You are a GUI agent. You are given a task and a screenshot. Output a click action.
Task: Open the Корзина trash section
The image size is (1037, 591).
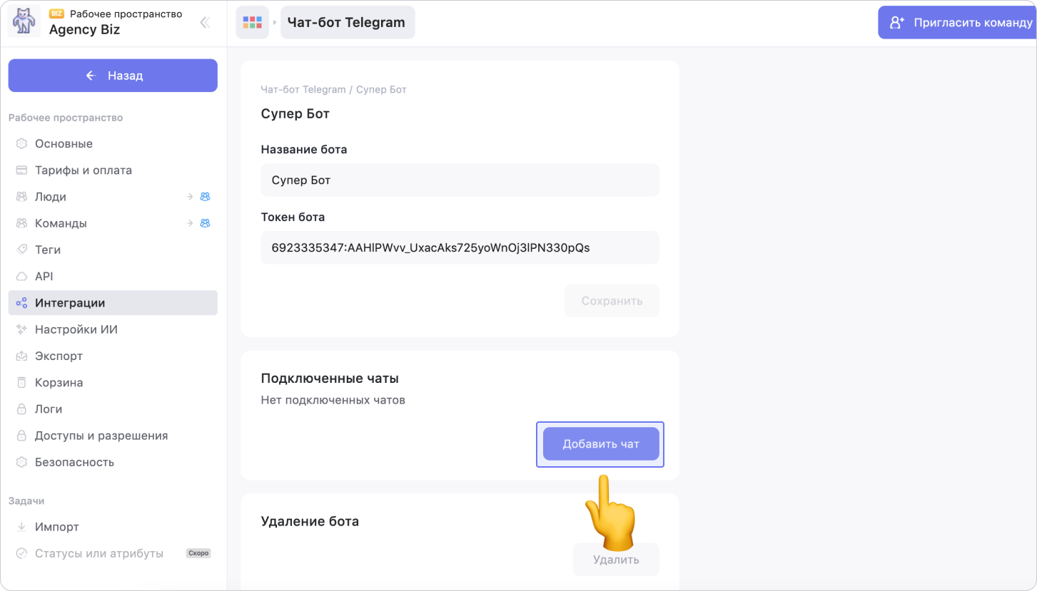pos(59,383)
